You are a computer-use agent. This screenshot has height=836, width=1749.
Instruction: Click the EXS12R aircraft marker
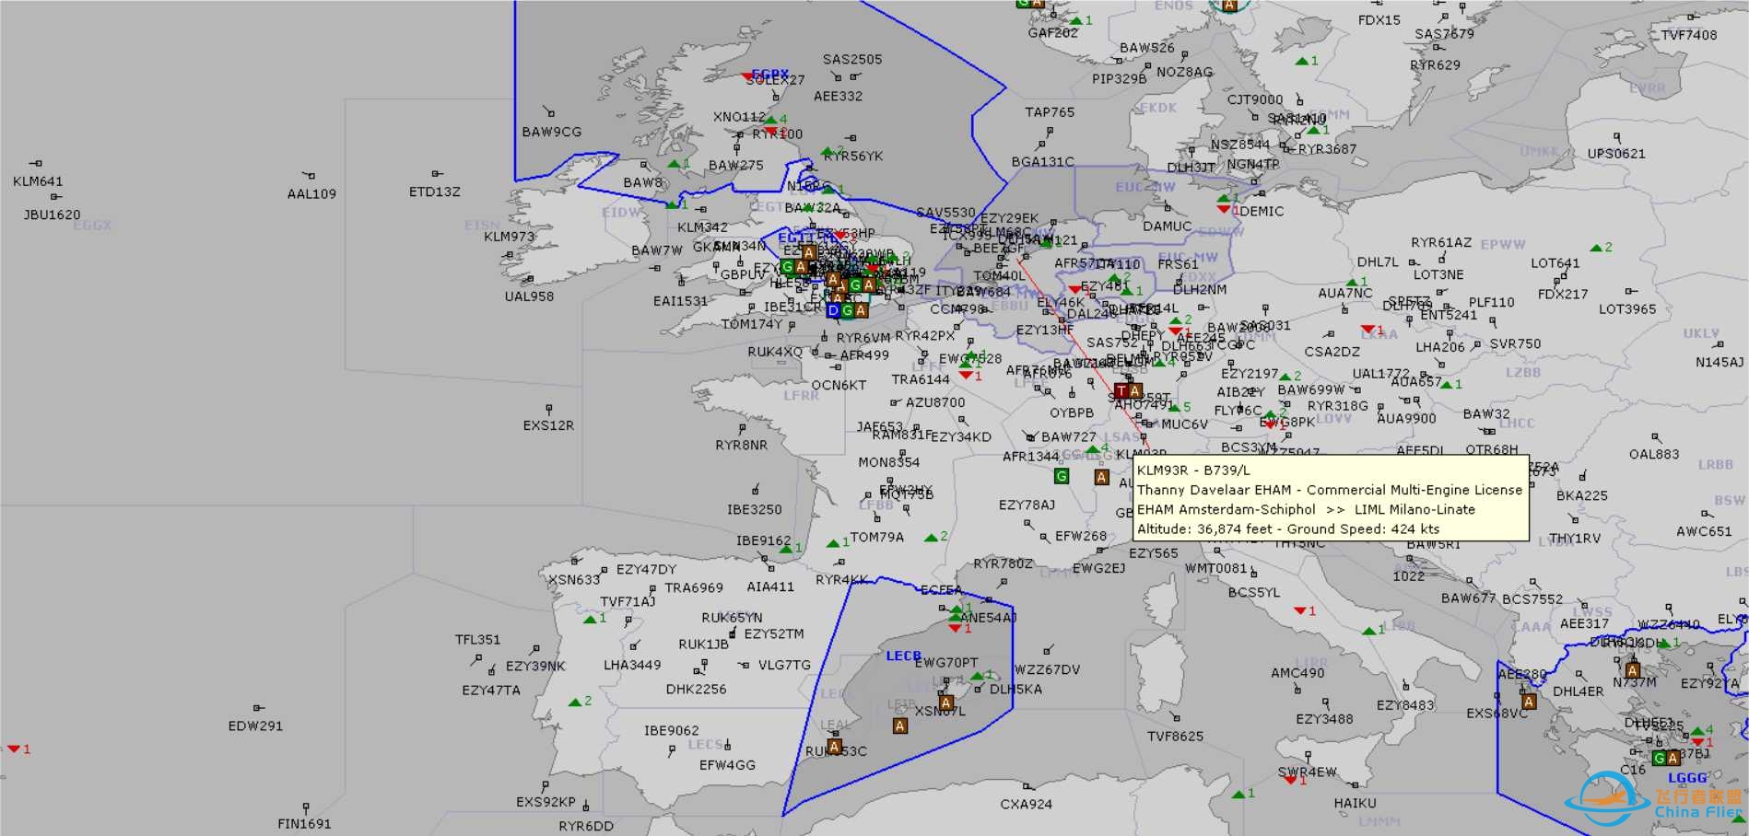549,408
